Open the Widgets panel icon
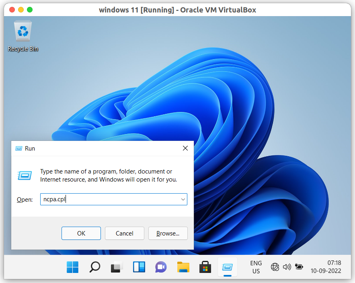 pyautogui.click(x=139, y=267)
